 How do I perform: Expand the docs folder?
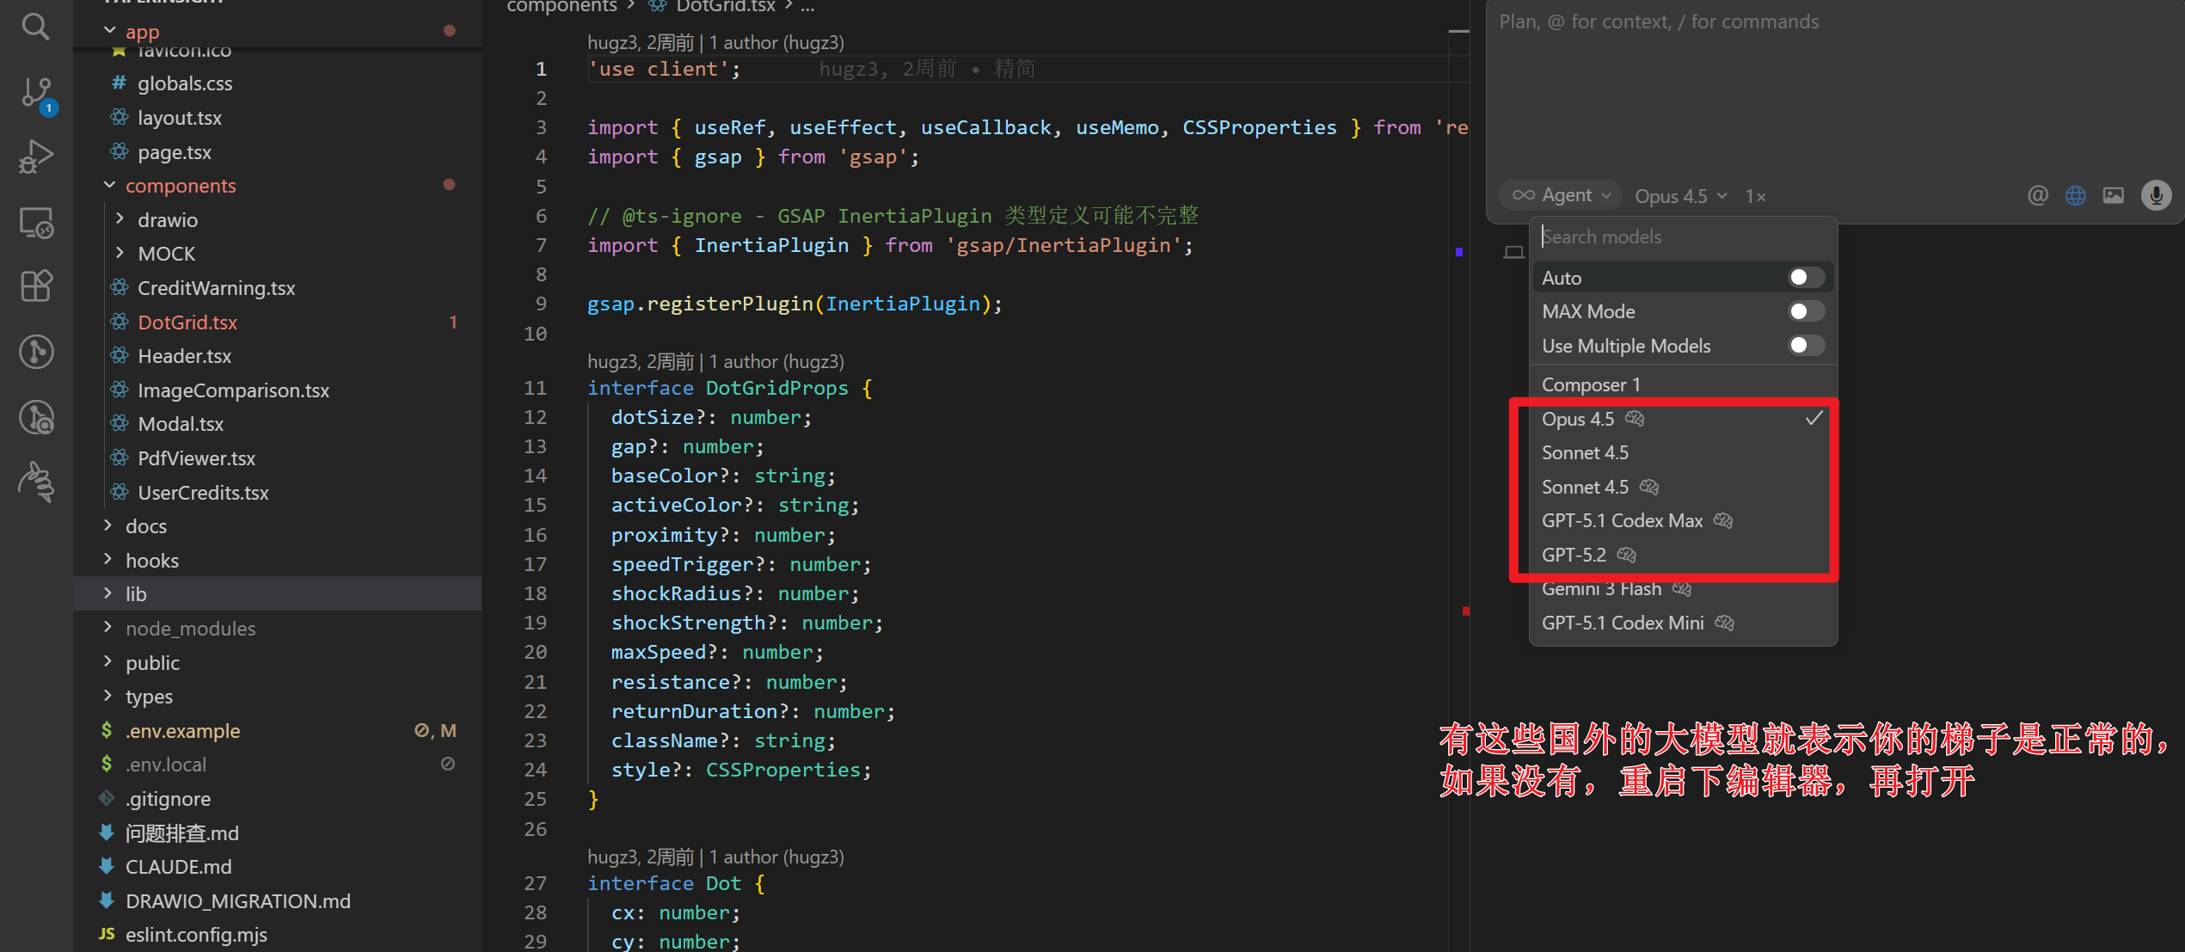coord(145,526)
